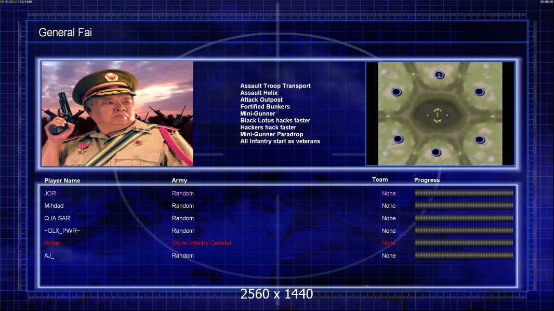Click JOR's loading progress bar
554x311 pixels.
[x=464, y=193]
